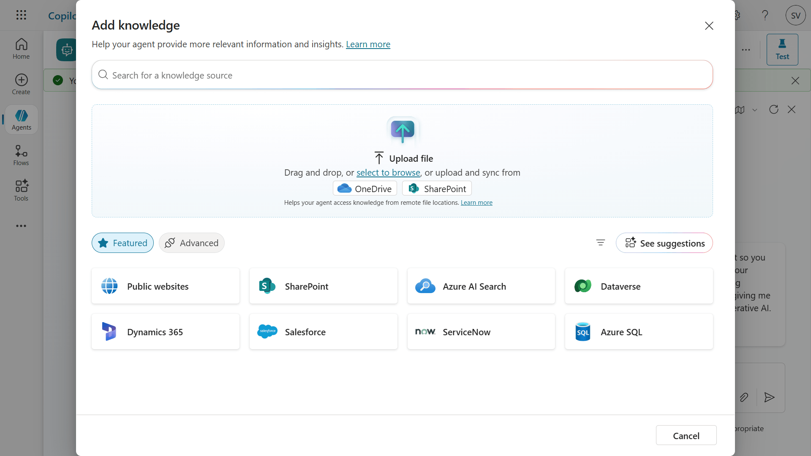Expand the ellipsis menu in the sidebar
811x456 pixels.
[21, 226]
